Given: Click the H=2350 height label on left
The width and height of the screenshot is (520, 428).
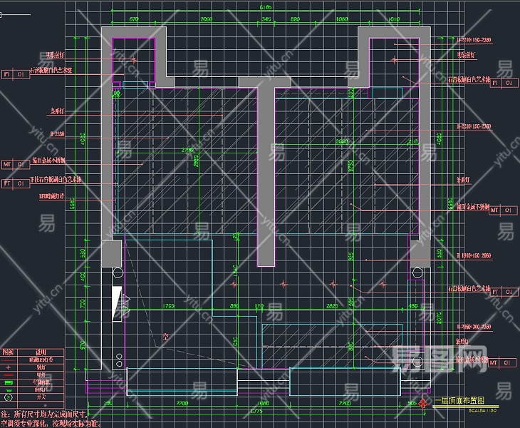Looking at the screenshot, I should tap(57, 134).
